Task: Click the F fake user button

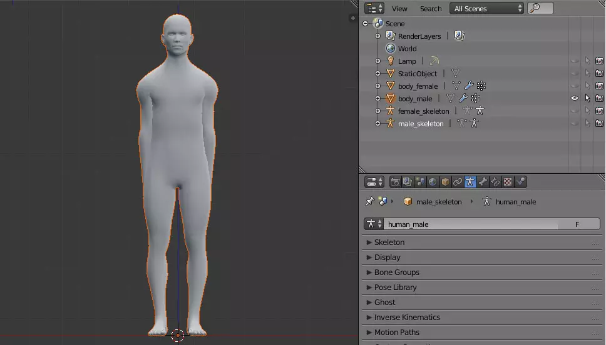Action: tap(577, 224)
